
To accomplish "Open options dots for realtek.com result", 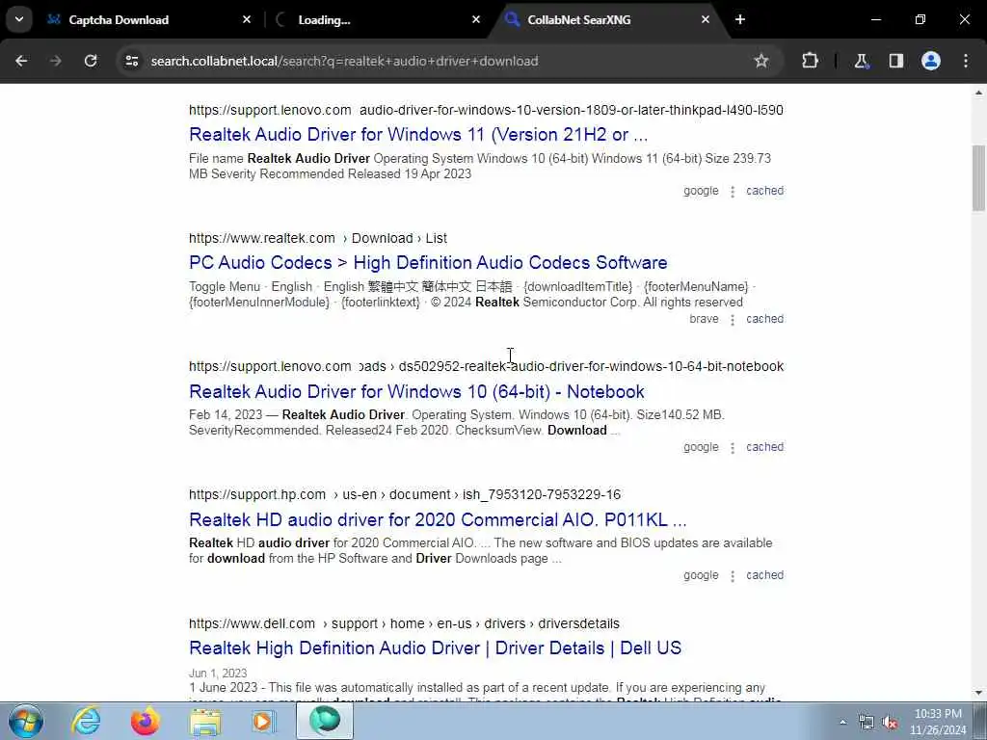I will pos(733,320).
